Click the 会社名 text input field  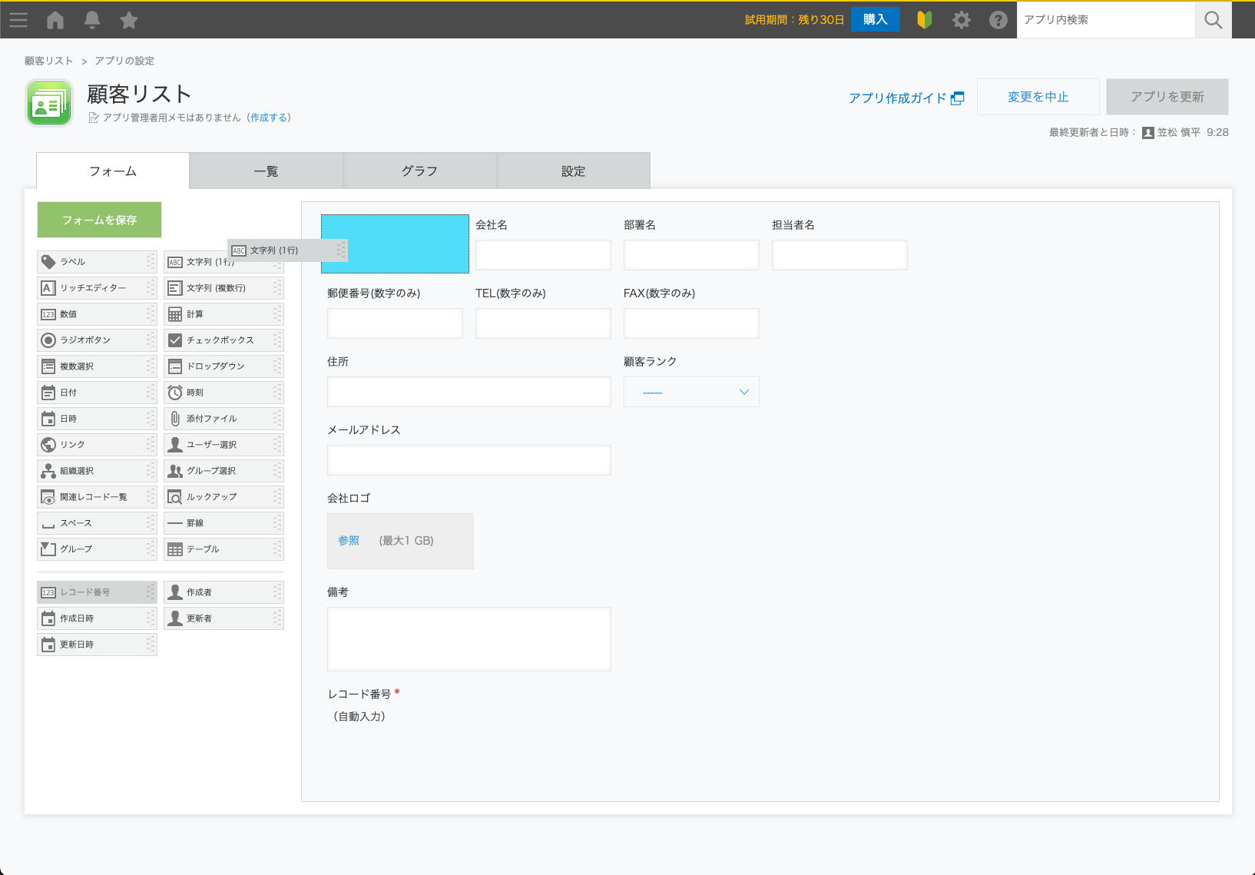pos(542,255)
